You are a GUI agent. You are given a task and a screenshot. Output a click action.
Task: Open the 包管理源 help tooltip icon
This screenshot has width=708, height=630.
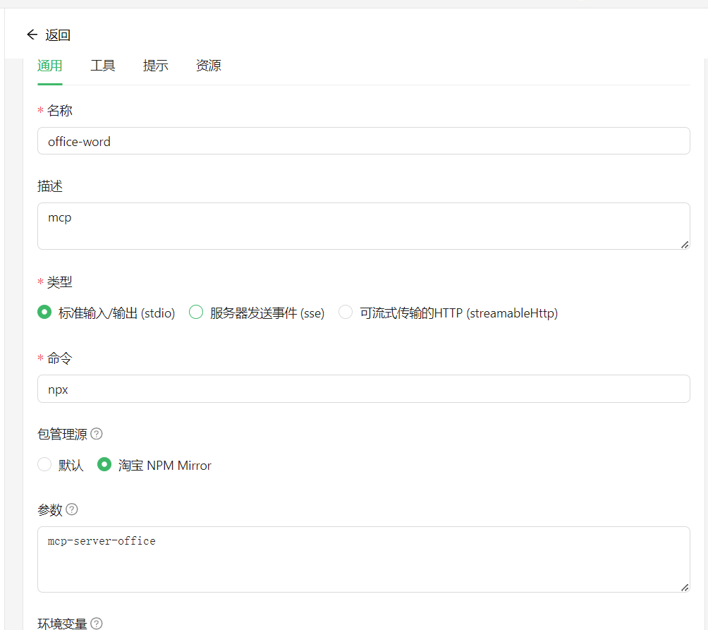97,434
